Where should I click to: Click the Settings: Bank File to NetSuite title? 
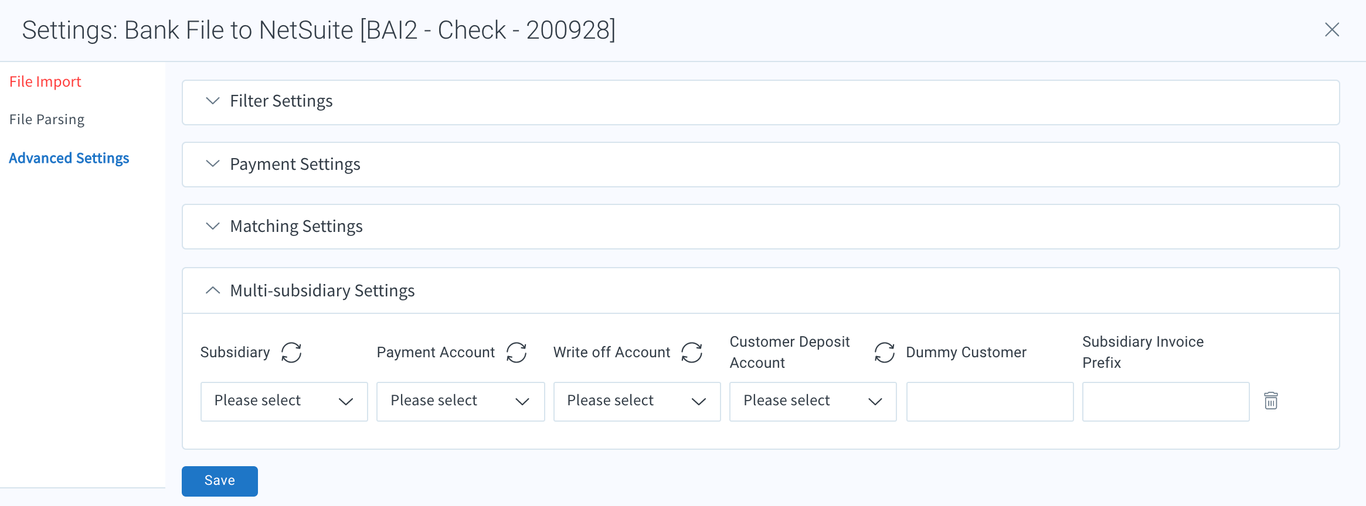[319, 30]
